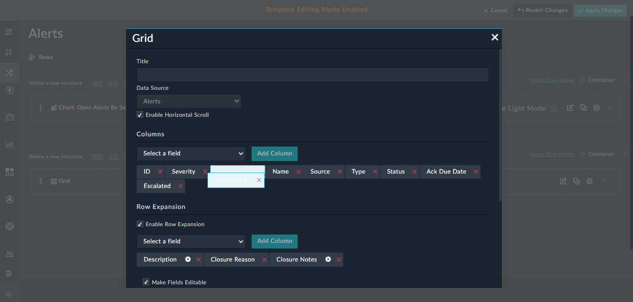Open the Data Source Alerts dropdown
The height and width of the screenshot is (302, 633).
click(189, 101)
